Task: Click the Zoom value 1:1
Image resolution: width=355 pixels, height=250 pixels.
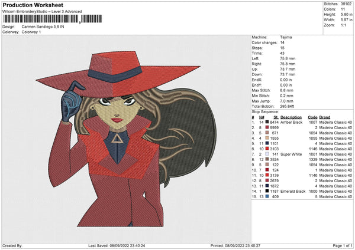Action: (343, 25)
